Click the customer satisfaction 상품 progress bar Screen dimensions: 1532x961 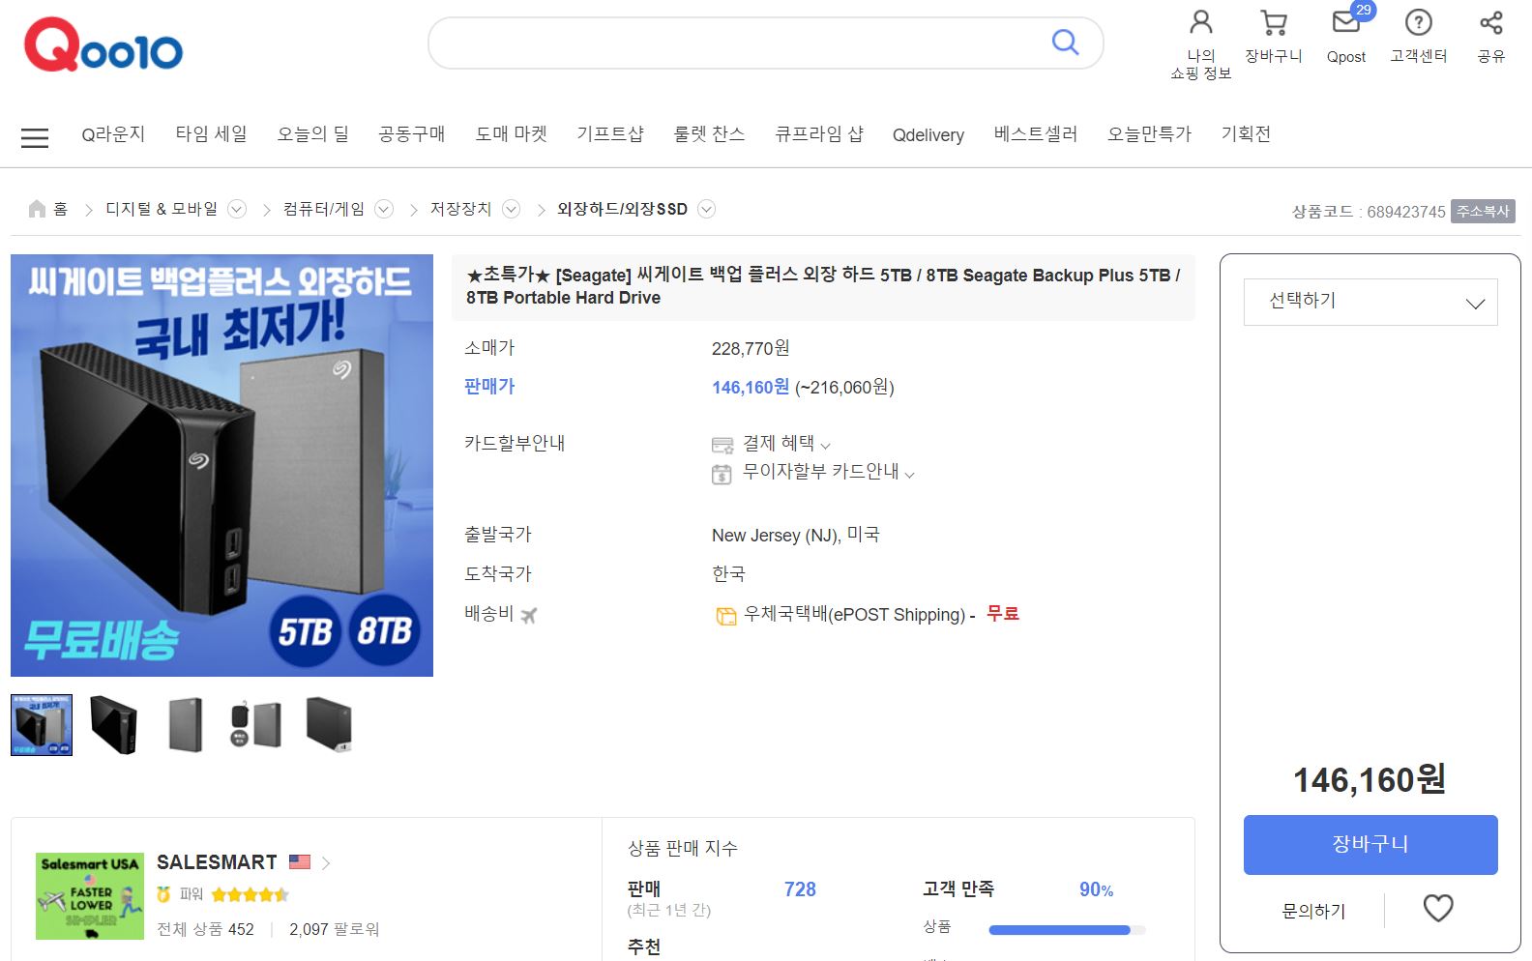(x=1067, y=930)
